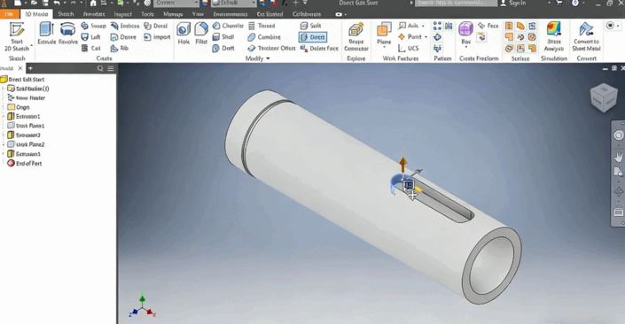The image size is (625, 324).
Task: Select the Shell tool
Action: pyautogui.click(x=223, y=37)
